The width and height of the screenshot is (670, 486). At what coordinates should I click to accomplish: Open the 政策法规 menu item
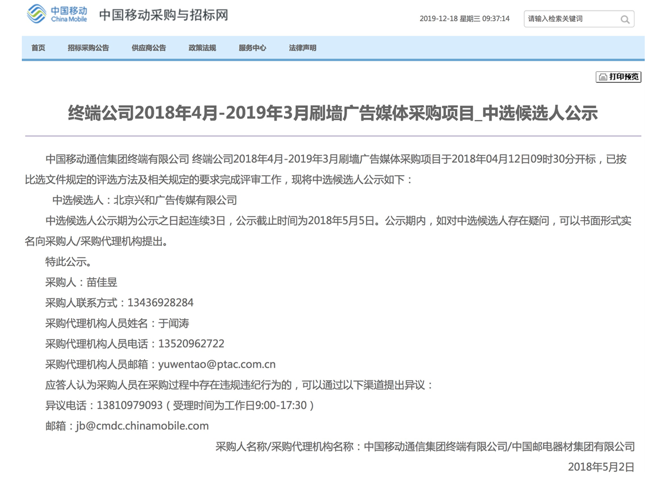202,48
